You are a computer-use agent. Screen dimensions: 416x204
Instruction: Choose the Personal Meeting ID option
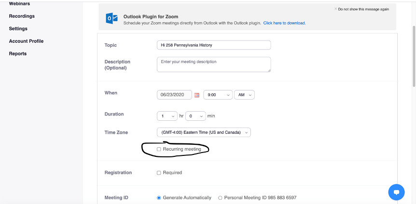[221, 198]
